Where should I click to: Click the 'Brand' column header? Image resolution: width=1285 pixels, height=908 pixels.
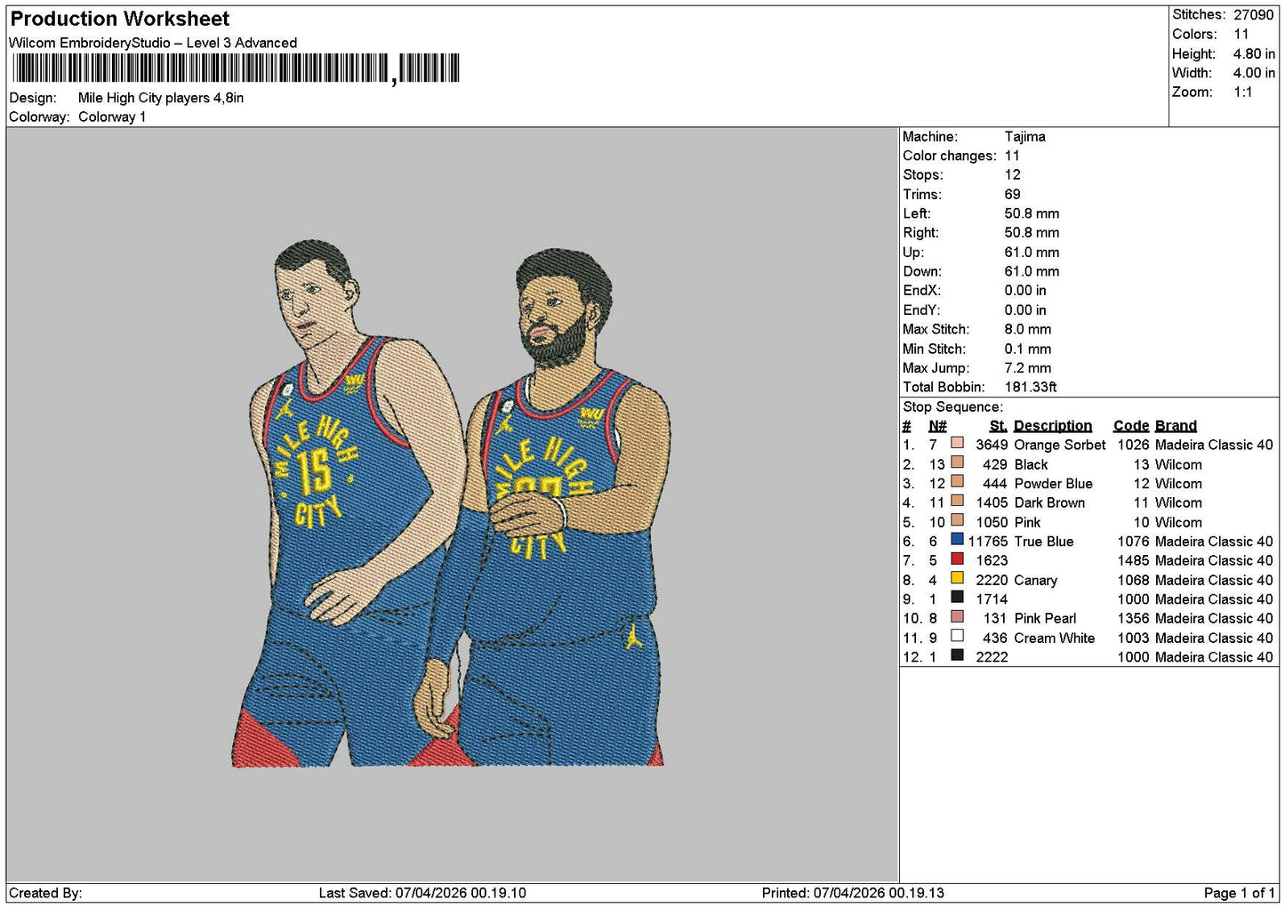pyautogui.click(x=1177, y=425)
